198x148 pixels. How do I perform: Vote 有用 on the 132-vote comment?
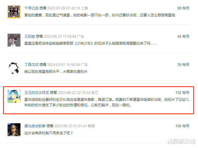click(x=186, y=93)
